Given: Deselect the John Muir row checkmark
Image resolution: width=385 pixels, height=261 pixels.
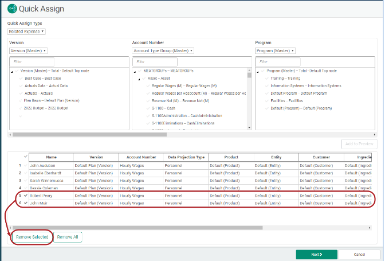Looking at the screenshot, I should tap(26, 203).
